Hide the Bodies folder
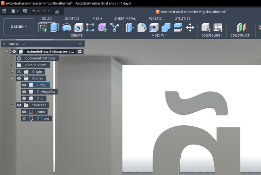 pyautogui.click(x=19, y=78)
